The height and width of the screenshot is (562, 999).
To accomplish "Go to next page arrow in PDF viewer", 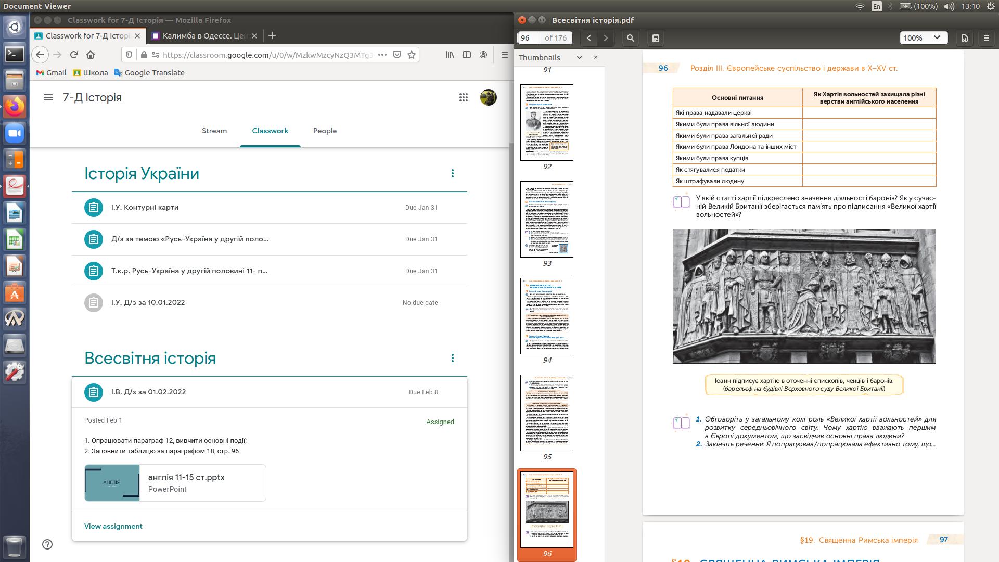I will (606, 38).
